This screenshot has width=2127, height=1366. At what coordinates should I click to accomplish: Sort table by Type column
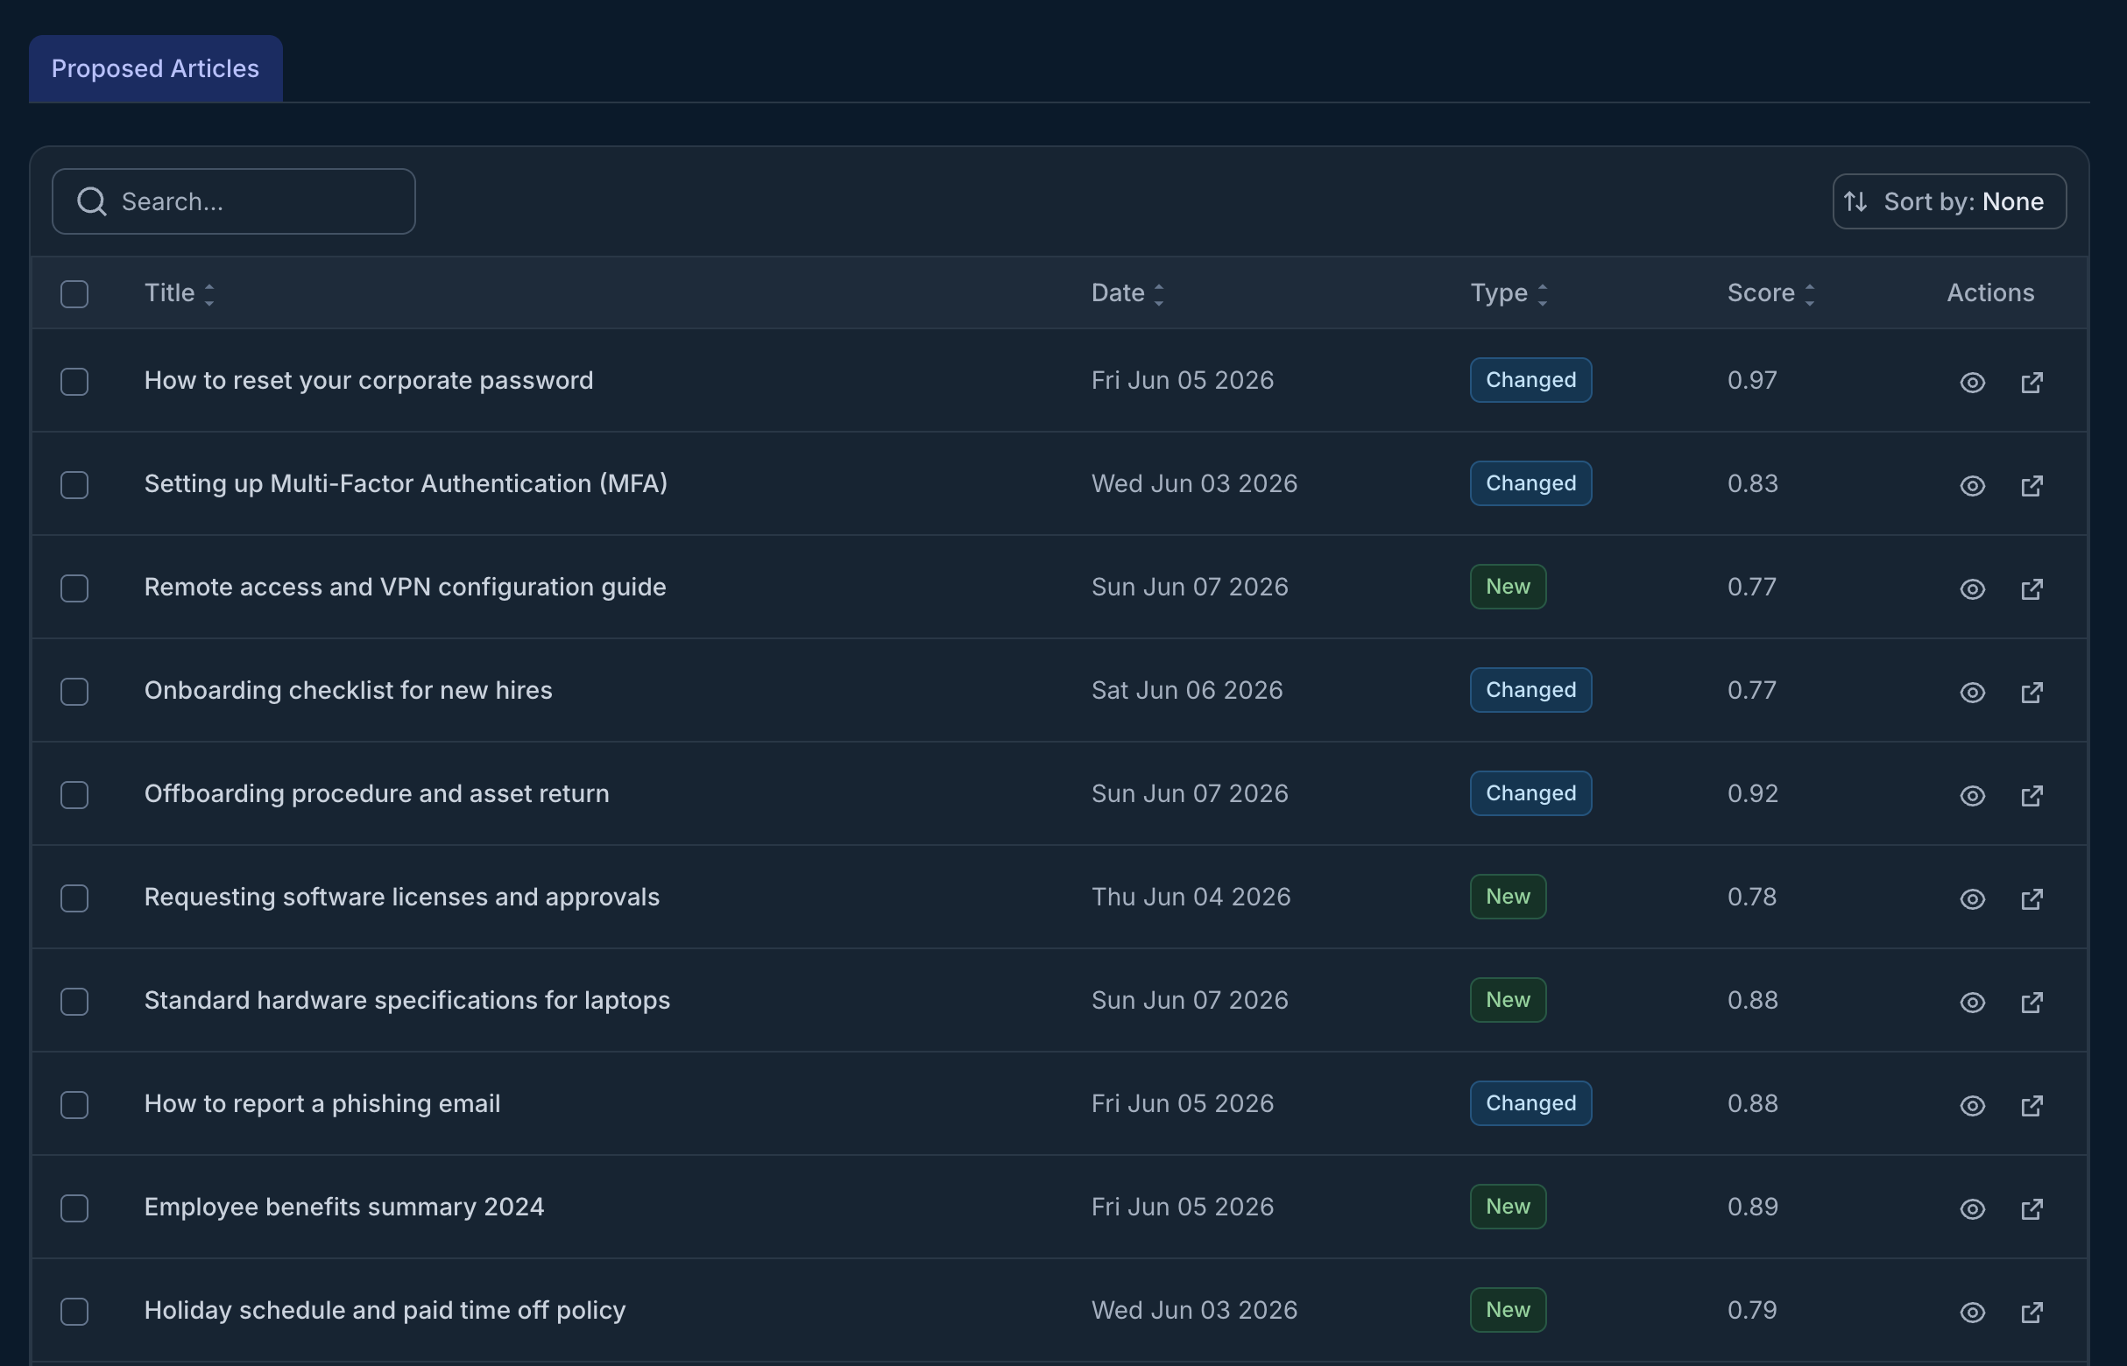click(1509, 292)
